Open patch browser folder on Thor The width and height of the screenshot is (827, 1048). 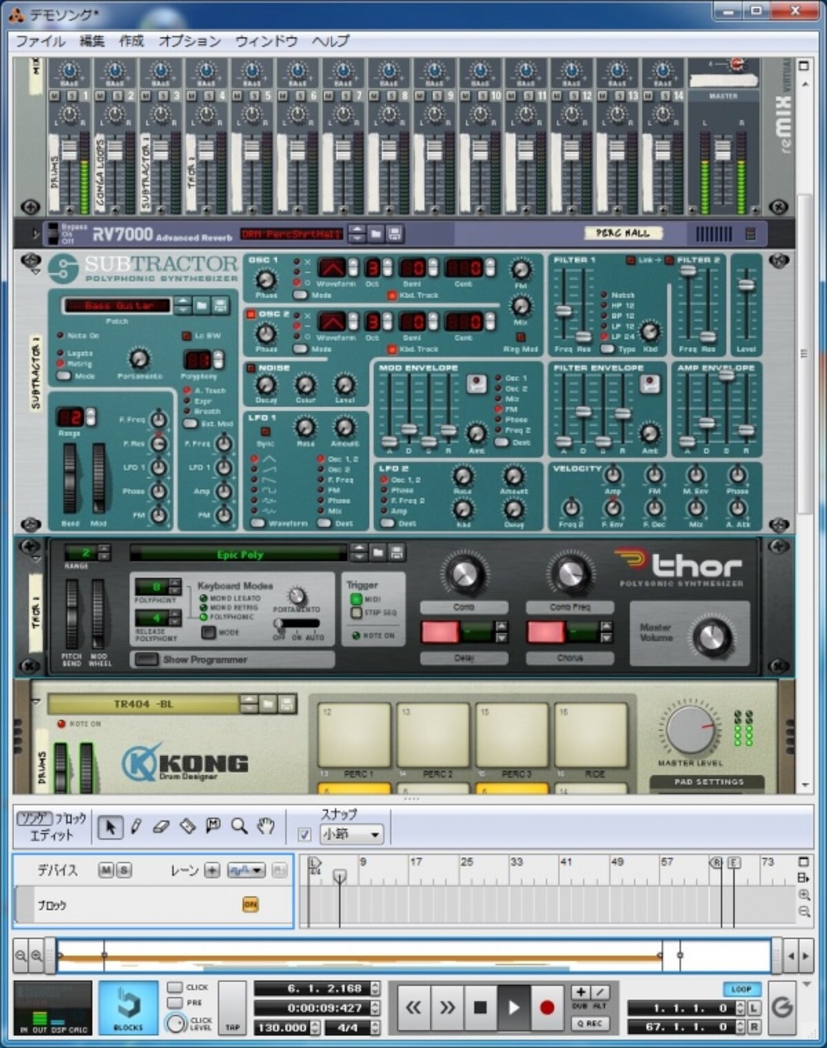(378, 552)
